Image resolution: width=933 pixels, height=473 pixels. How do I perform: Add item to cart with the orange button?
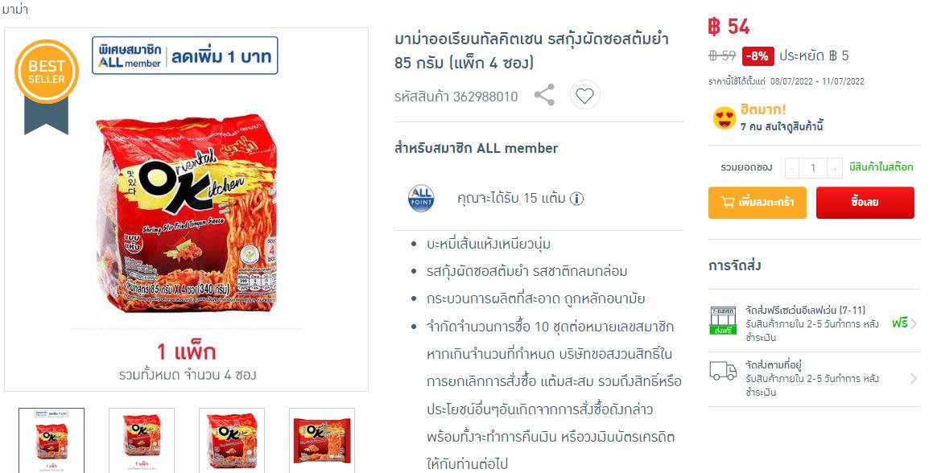click(x=758, y=202)
